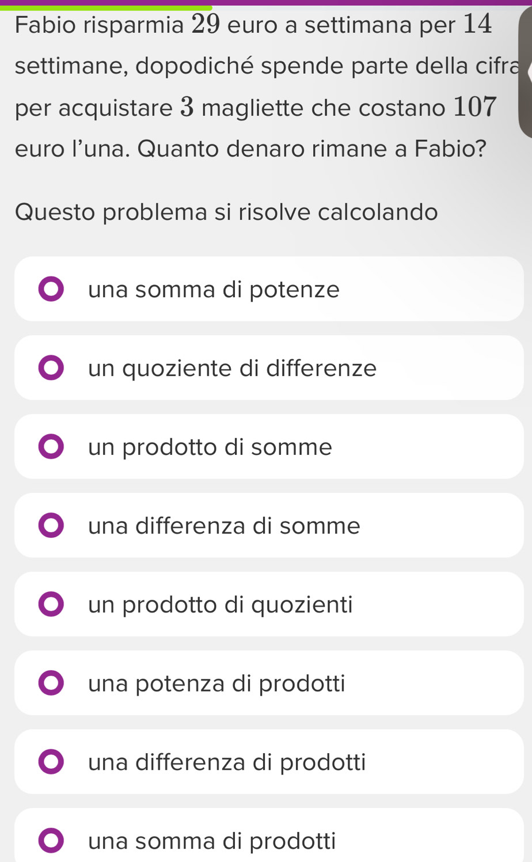Click the 'una somma di potenze' answer text

[214, 289]
